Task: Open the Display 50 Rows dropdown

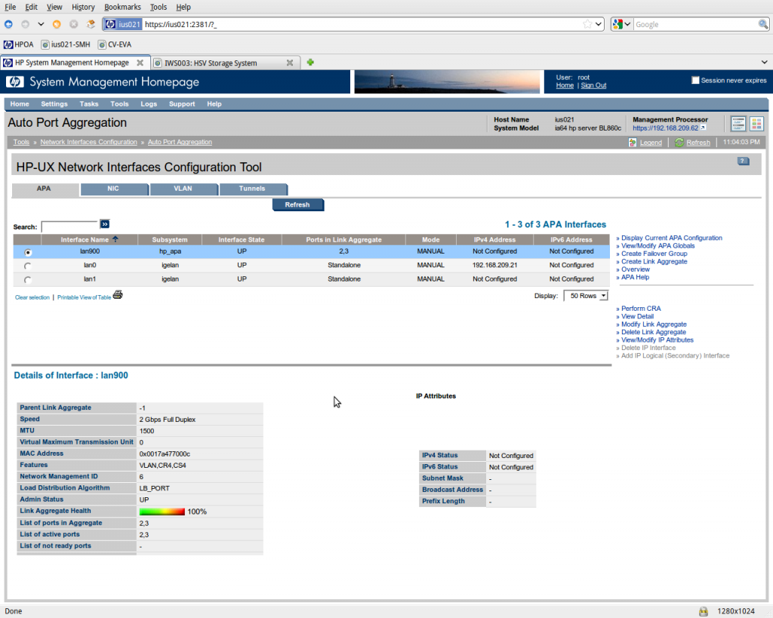Action: point(586,296)
